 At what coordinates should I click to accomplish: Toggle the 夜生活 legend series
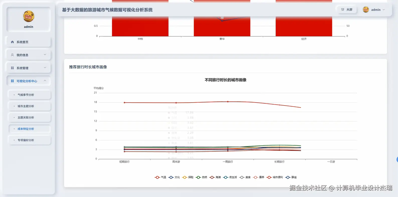(x=230, y=177)
